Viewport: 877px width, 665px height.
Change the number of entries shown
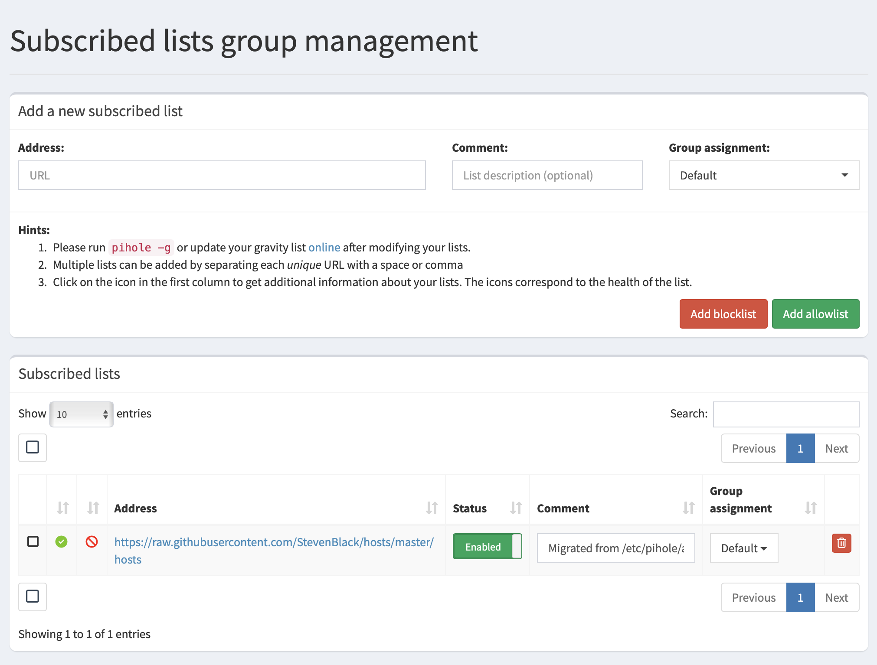coord(81,414)
